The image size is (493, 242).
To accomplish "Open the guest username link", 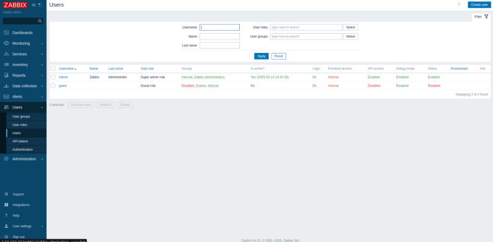I will click(63, 86).
